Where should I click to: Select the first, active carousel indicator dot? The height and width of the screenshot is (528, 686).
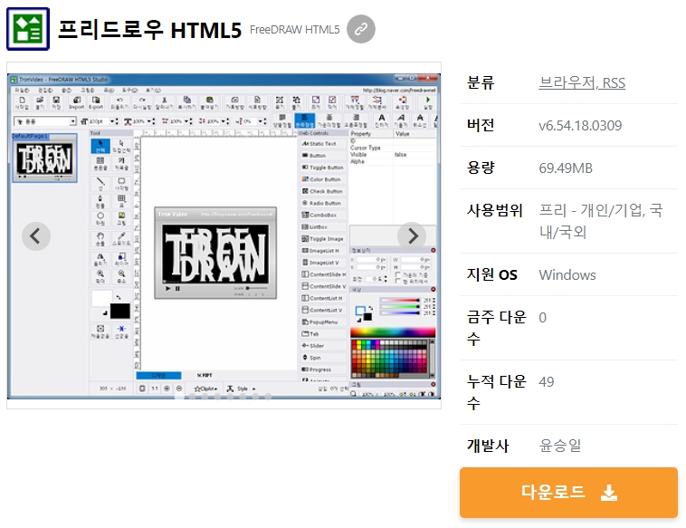pos(179,396)
